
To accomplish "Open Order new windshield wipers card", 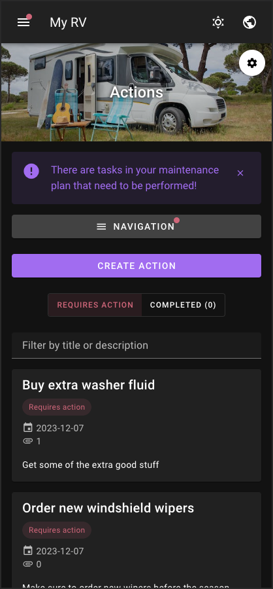I will point(136,541).
